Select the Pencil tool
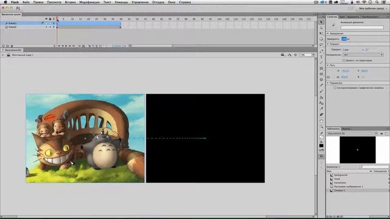The width and height of the screenshot is (390, 219). (x=321, y=85)
